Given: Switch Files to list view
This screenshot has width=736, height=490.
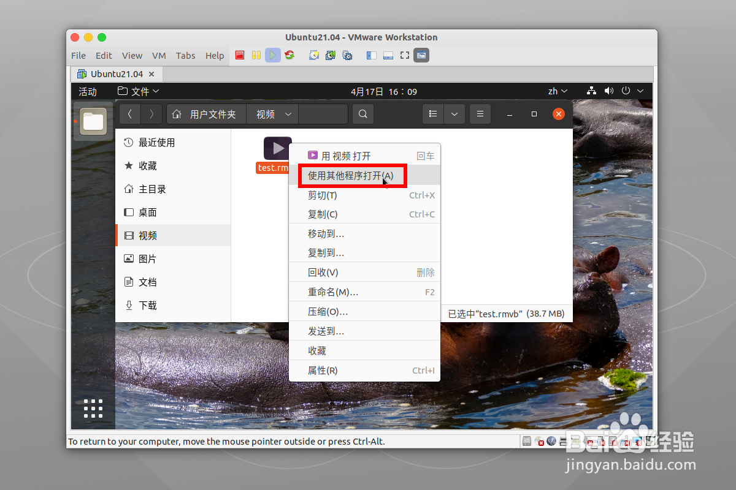Looking at the screenshot, I should tap(432, 114).
